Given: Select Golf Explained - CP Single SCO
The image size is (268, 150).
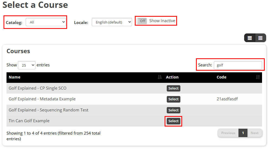Looking at the screenshot, I should [173, 88].
